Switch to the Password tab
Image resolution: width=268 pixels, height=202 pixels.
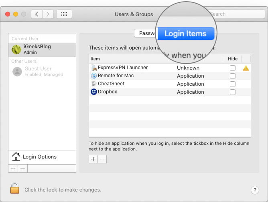(x=146, y=33)
